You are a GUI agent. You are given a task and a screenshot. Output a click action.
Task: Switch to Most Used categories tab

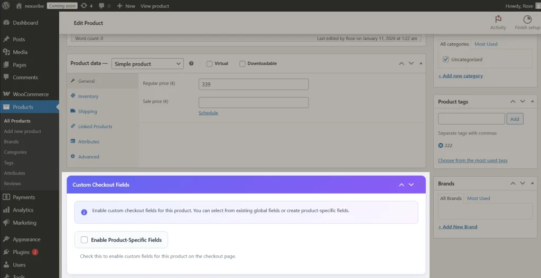[x=486, y=44]
